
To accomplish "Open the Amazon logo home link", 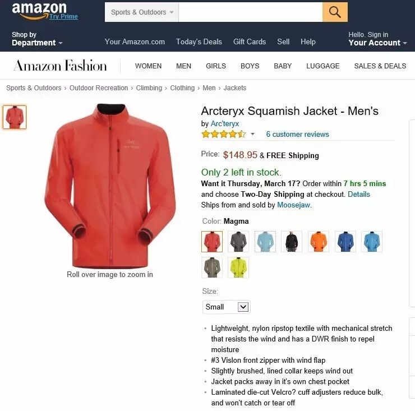I will coord(39,11).
